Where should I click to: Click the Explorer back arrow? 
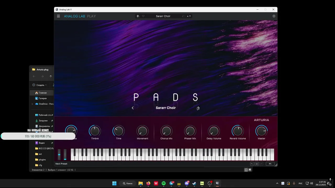tap(34, 76)
